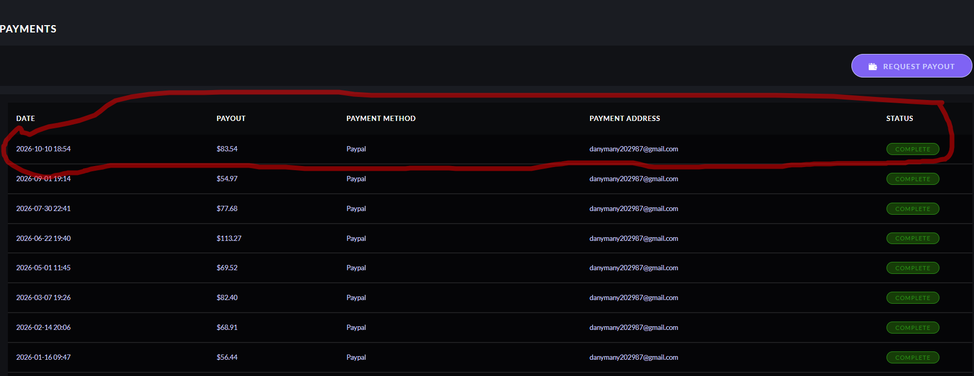Click the payment email in the 2026-10-10 row
This screenshot has height=376, width=974.
tap(634, 149)
